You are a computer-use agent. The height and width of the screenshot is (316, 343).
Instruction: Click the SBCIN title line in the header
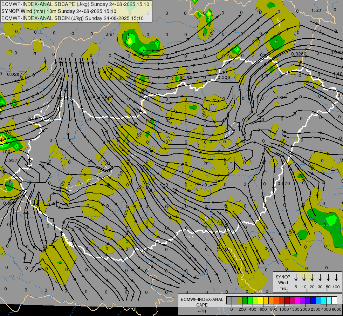[73, 18]
